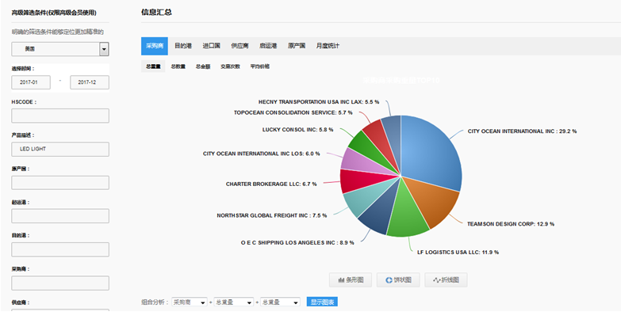Click label 'HECNY TRANSPORTATION USA INC LAX: 5.5 %'
The height and width of the screenshot is (323, 621).
tap(319, 102)
